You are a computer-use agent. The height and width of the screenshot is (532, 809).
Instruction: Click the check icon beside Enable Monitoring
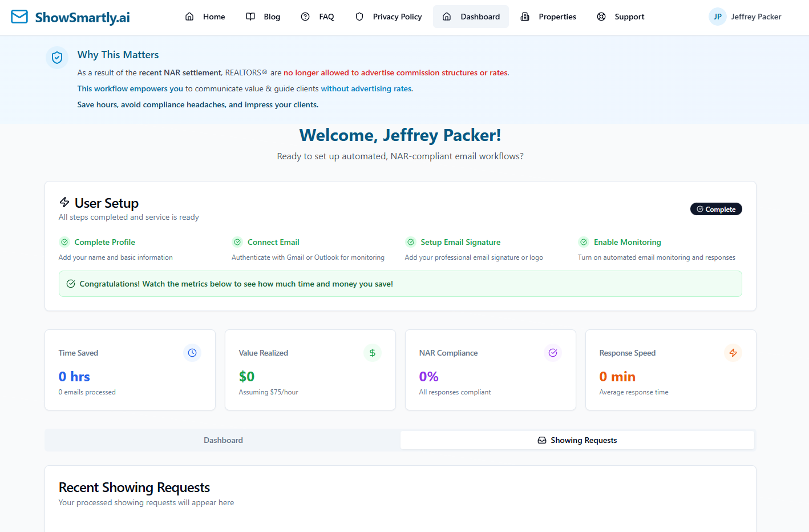(584, 242)
